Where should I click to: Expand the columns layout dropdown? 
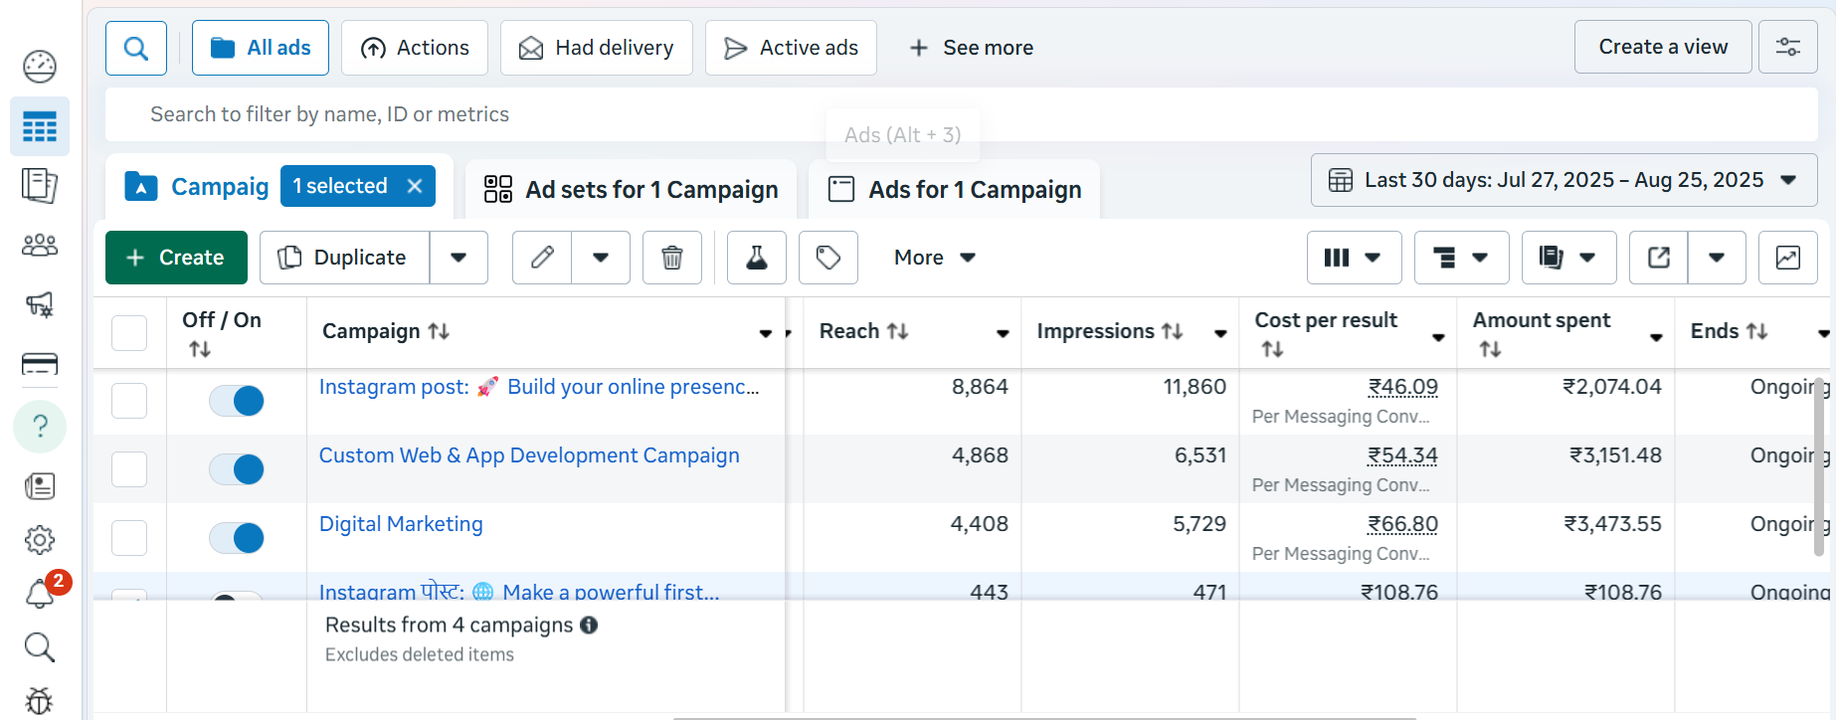point(1354,258)
